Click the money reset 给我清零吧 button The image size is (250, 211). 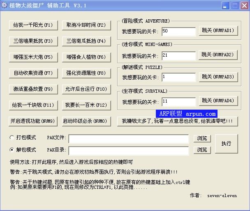tap(178, 121)
